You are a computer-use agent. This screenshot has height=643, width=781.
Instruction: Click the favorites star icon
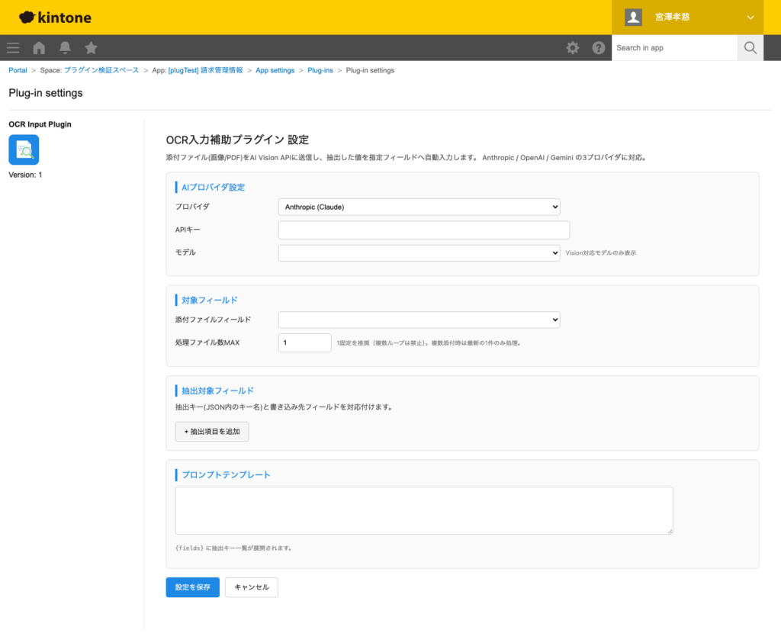pyautogui.click(x=91, y=47)
